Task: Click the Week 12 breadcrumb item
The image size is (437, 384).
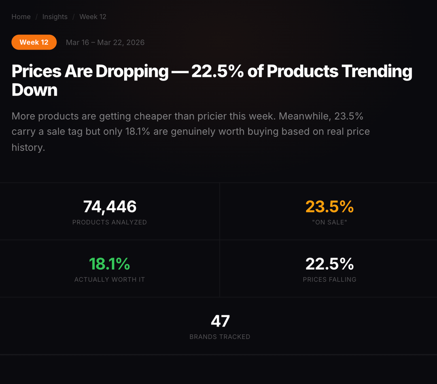Action: click(x=93, y=17)
